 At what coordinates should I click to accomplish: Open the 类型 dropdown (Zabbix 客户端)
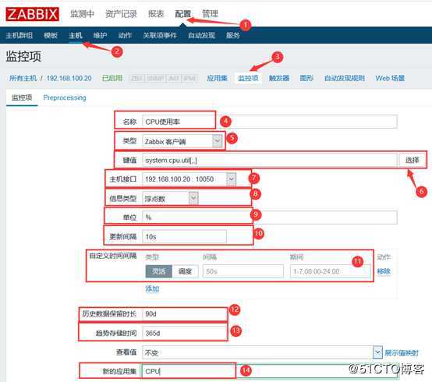[182, 141]
